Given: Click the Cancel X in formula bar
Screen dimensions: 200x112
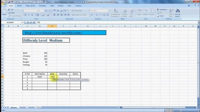Looking at the screenshot, I should (28, 22).
